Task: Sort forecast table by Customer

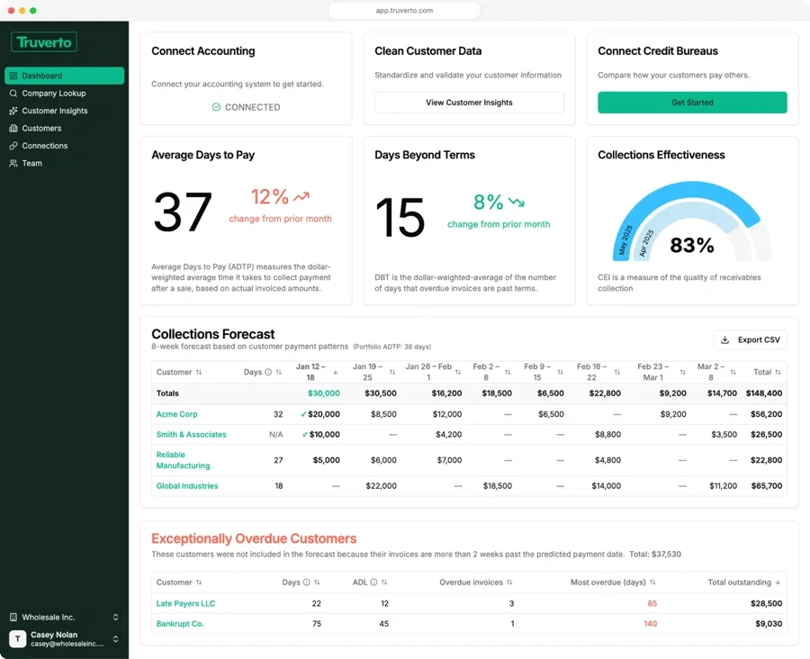Action: click(x=199, y=372)
